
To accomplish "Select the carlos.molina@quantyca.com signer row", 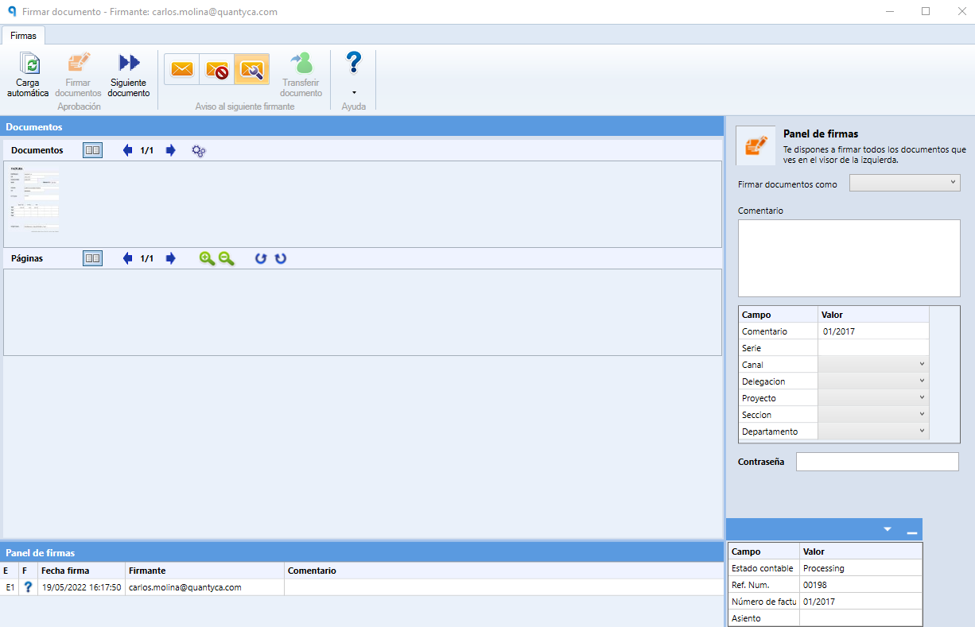I will [362, 587].
